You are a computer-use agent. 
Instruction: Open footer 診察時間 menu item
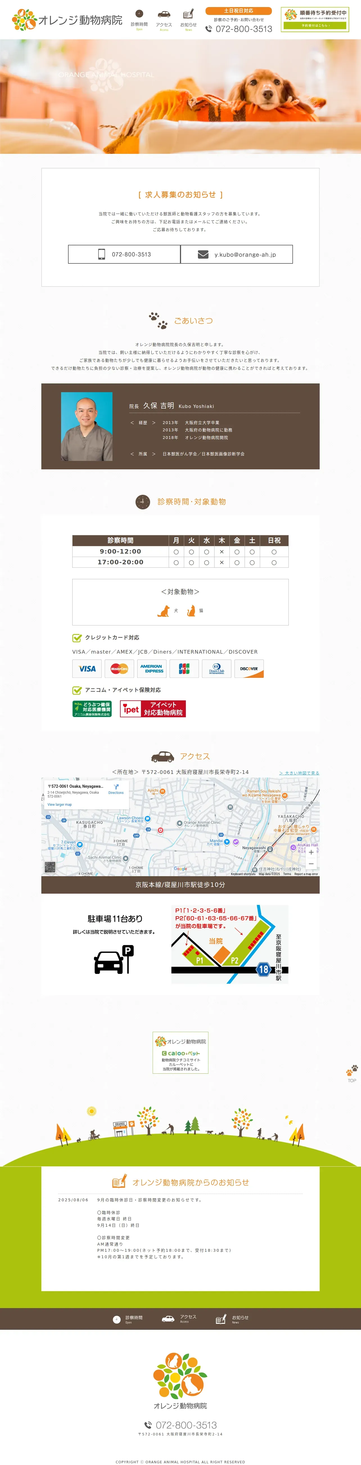(x=128, y=1319)
